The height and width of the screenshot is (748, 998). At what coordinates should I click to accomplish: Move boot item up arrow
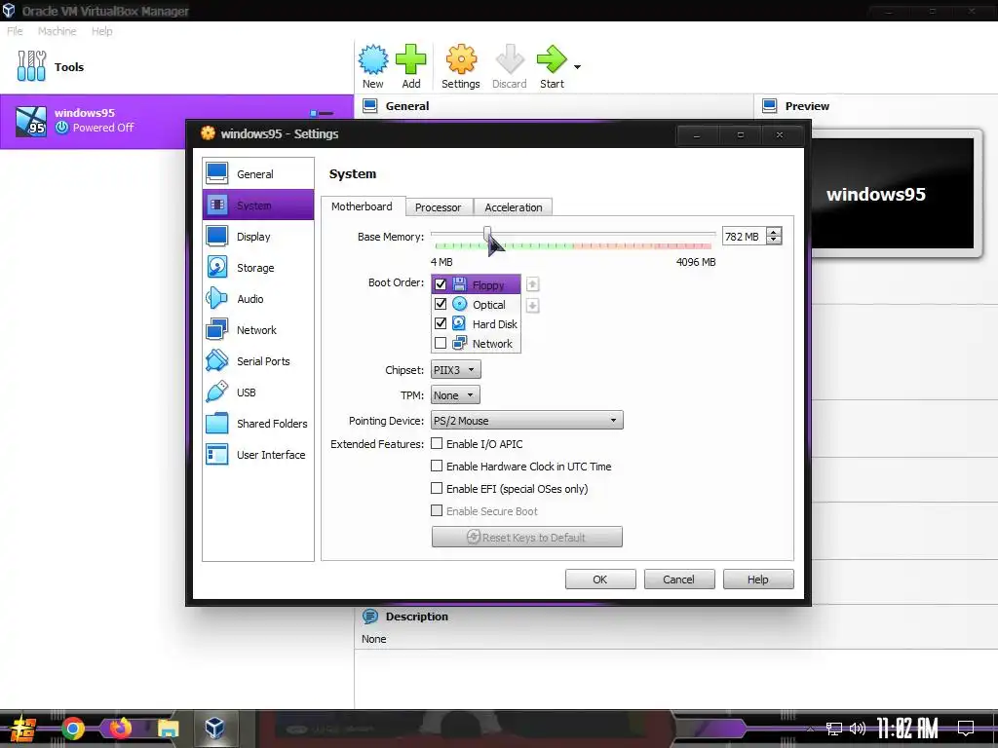(533, 284)
